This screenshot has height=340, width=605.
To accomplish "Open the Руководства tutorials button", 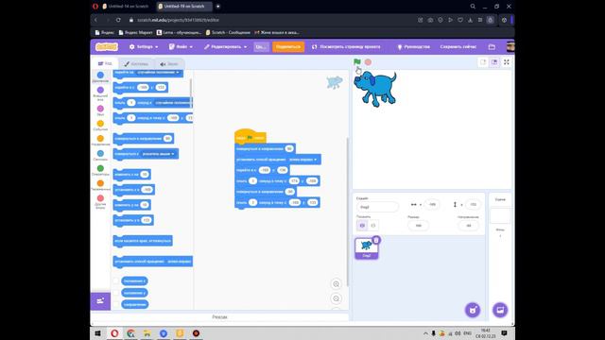I will [414, 46].
